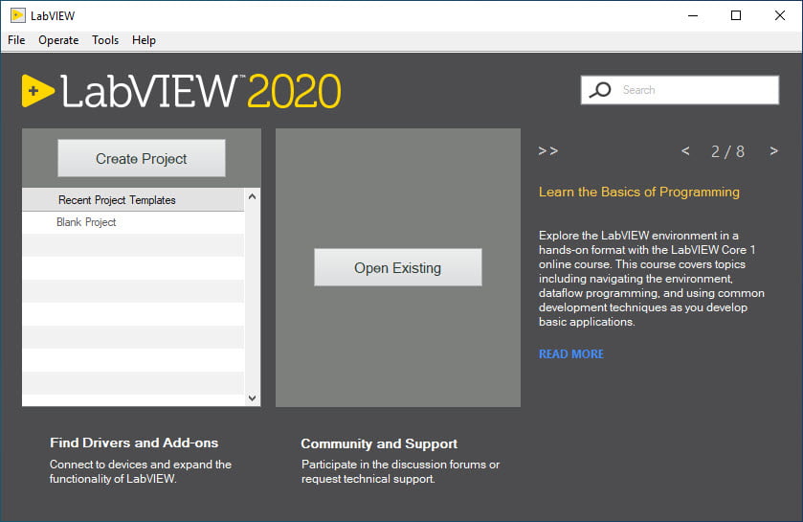Click the 2 / 8 page indicator
This screenshot has width=803, height=522.
click(x=727, y=151)
